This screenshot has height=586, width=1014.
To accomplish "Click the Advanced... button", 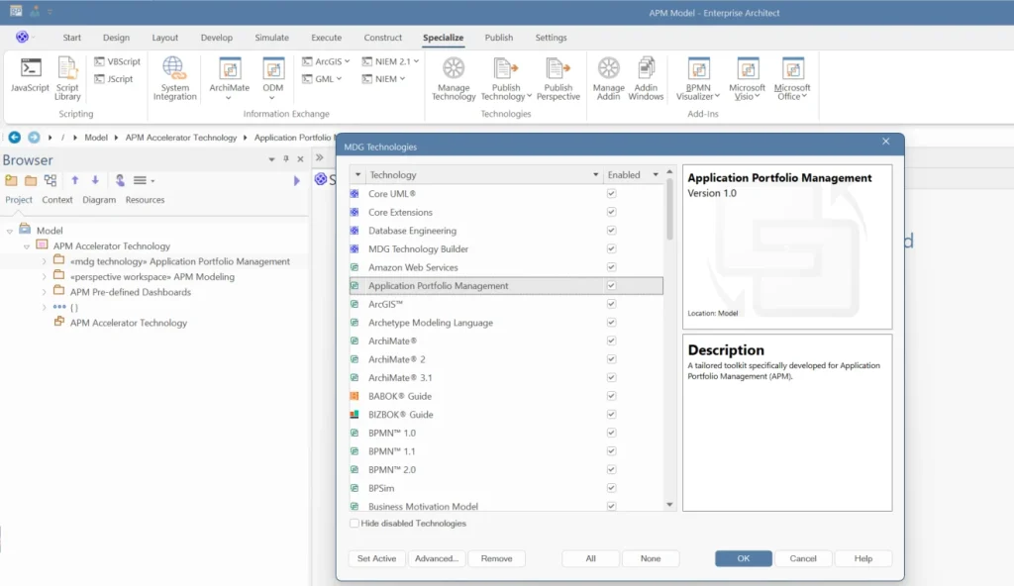I will [x=437, y=558].
